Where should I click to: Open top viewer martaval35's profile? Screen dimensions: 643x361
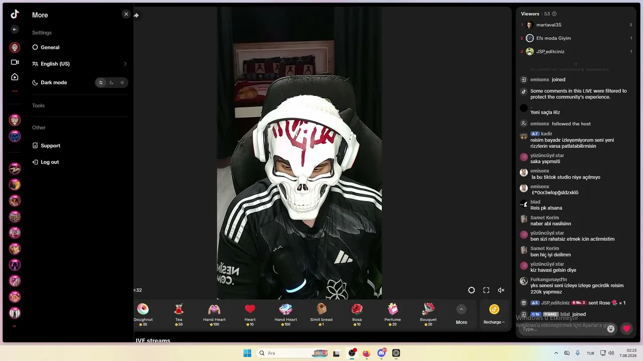[x=549, y=25]
